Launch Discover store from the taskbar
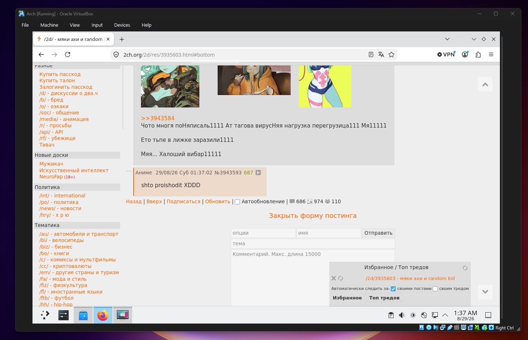Image resolution: width=528 pixels, height=340 pixels. (83, 315)
